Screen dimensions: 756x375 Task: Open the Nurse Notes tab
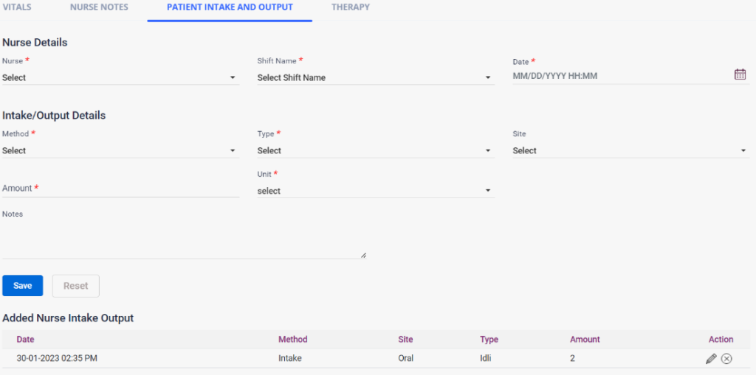coord(99,7)
